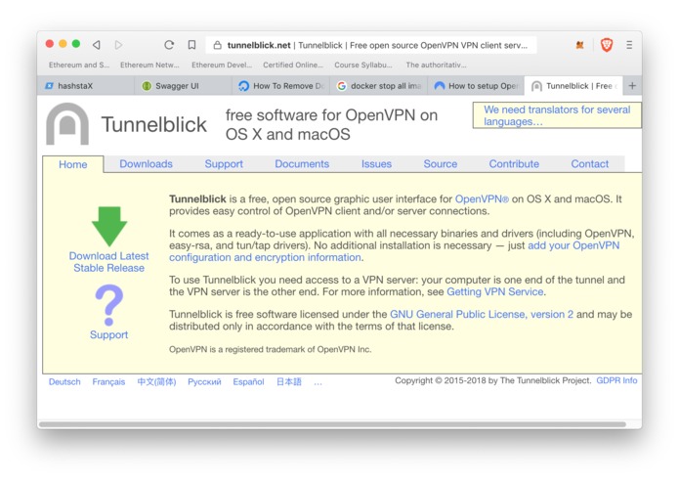This screenshot has width=679, height=483.
Task: Click the Tunnelblick tunnel logo
Action: coord(67,124)
